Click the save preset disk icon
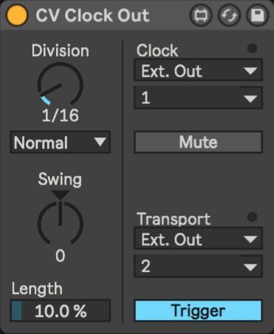The width and height of the screenshot is (274, 334). (x=257, y=16)
